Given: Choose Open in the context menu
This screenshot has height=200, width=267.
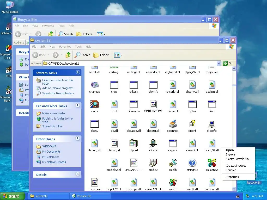Looking at the screenshot, I should [x=238, y=150].
